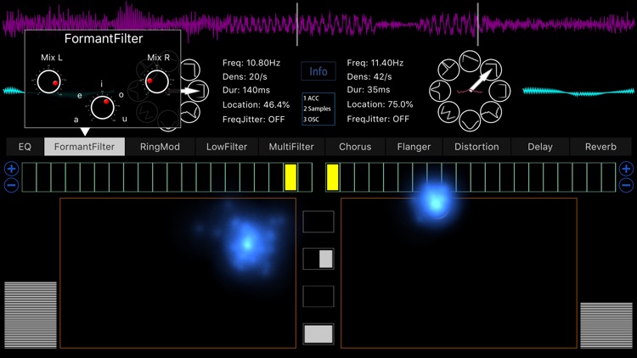Select the zigzag envelope in right wheel
Image resolution: width=637 pixels, height=358 pixels.
[448, 112]
